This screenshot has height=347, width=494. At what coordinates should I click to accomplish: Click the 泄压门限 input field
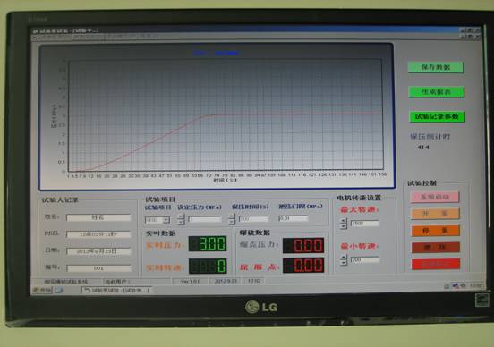[x=294, y=218]
